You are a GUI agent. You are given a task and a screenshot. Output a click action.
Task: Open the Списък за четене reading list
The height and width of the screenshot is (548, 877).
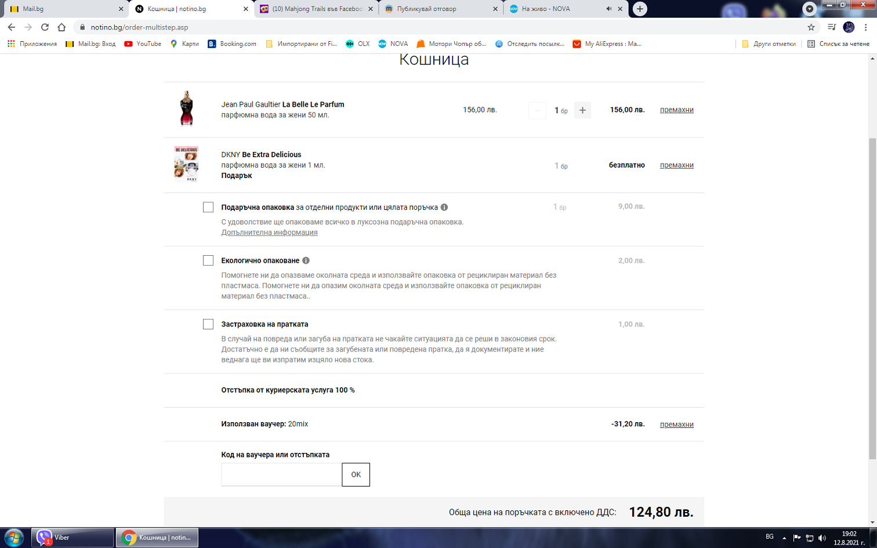pos(838,43)
